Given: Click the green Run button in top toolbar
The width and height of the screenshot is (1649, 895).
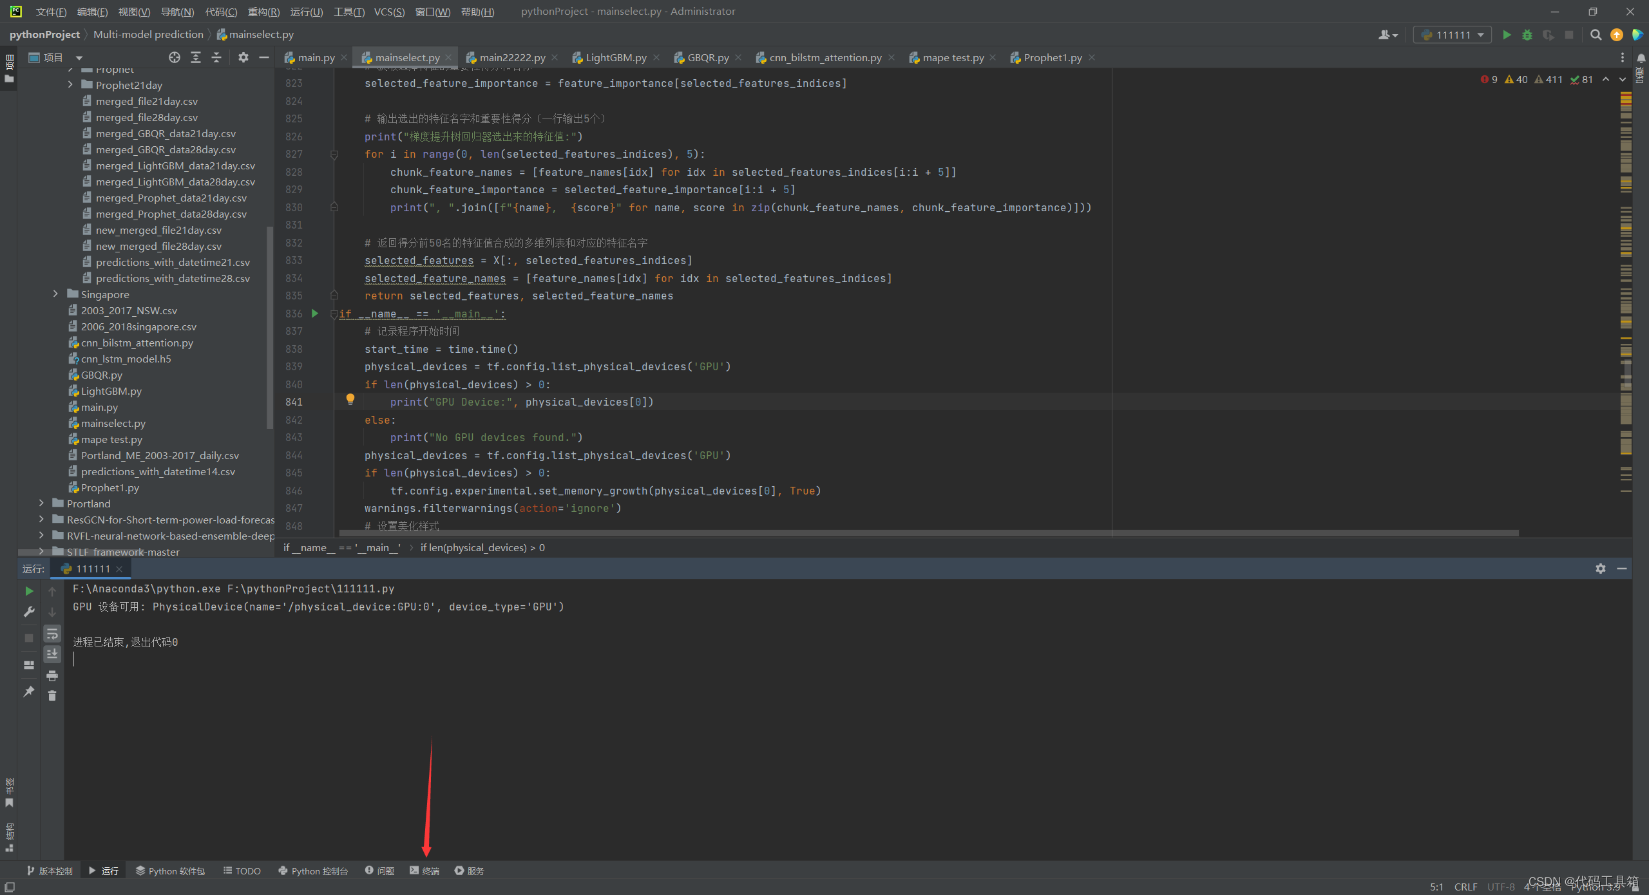Looking at the screenshot, I should [1507, 35].
